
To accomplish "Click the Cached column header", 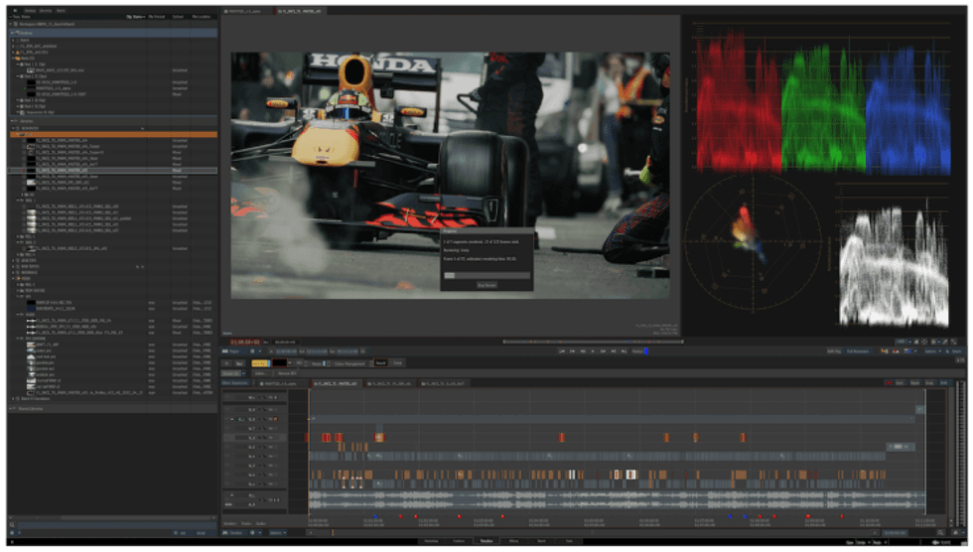I will point(178,17).
